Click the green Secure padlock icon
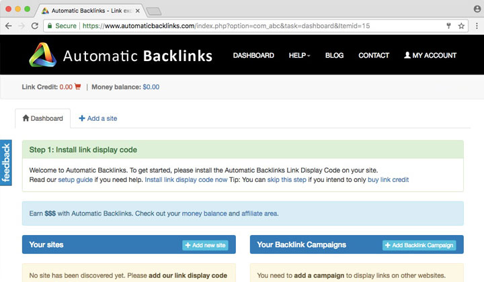The image size is (484, 282). point(49,26)
